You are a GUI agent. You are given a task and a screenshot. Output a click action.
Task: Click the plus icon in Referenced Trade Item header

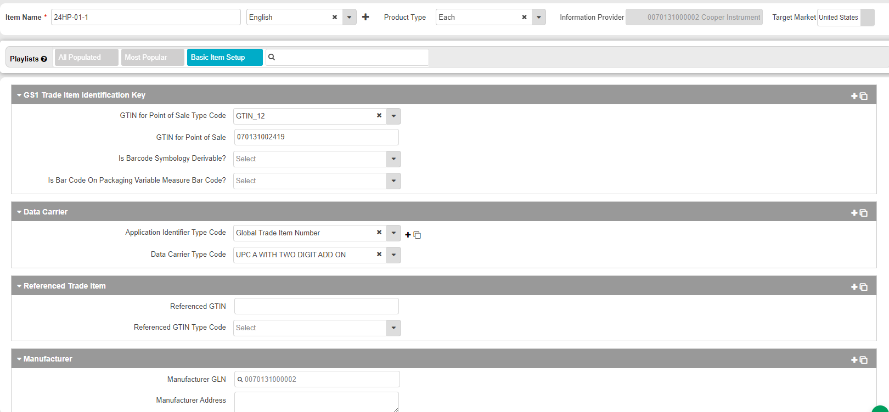[854, 287]
